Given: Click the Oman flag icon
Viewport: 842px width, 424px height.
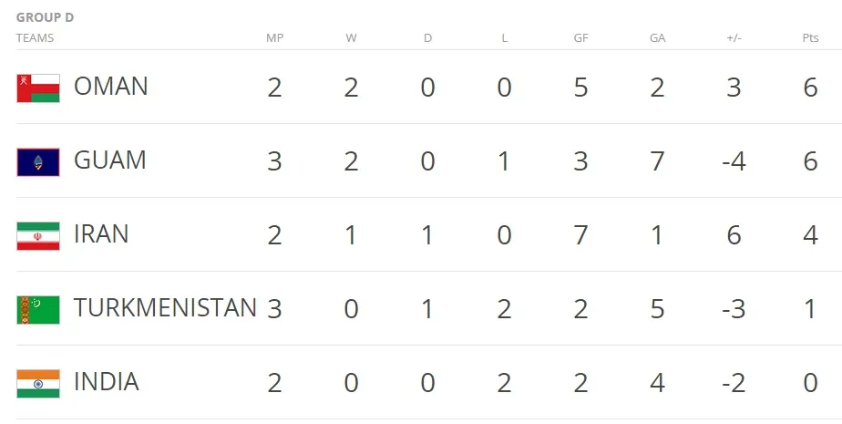Looking at the screenshot, I should coord(38,88).
